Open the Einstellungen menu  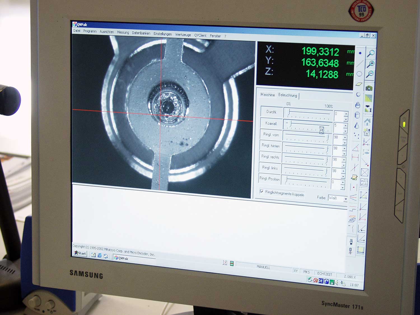tap(163, 34)
